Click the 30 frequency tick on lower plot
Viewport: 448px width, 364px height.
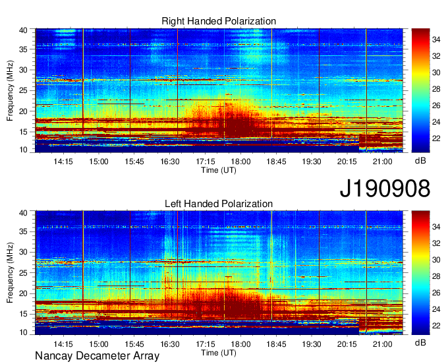23,252
